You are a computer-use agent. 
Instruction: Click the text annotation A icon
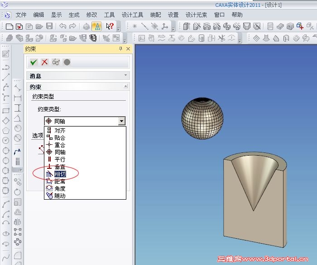[x=17, y=152]
